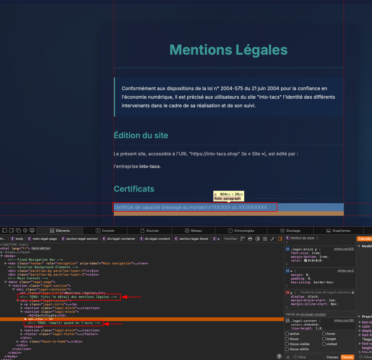
Task: Toggle the Classes button
Action: tap(332, 357)
